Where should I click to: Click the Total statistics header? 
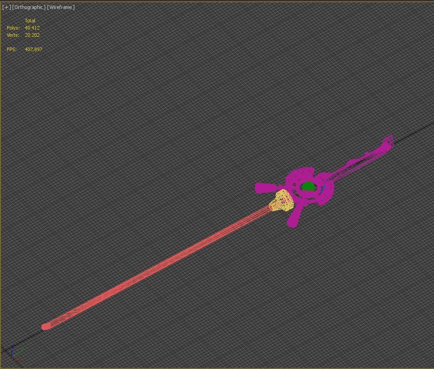(x=30, y=21)
